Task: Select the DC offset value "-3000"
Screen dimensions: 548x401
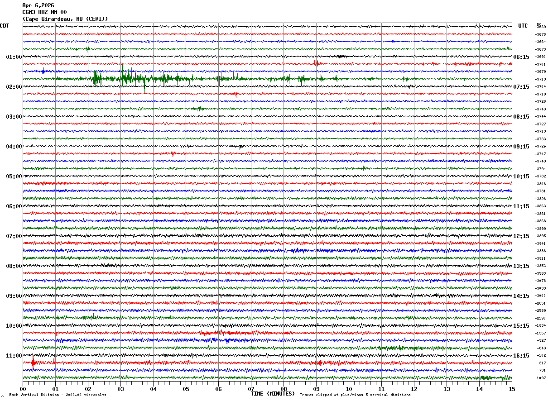Action: point(540,296)
